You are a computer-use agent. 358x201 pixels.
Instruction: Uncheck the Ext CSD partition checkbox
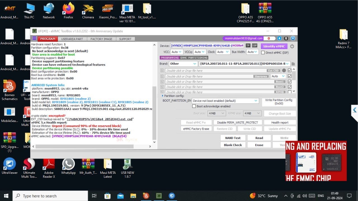tap(289, 71)
